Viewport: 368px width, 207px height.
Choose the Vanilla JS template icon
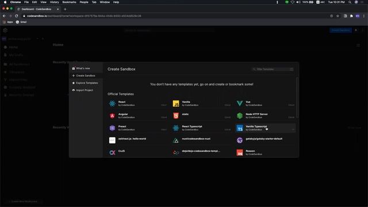176,103
